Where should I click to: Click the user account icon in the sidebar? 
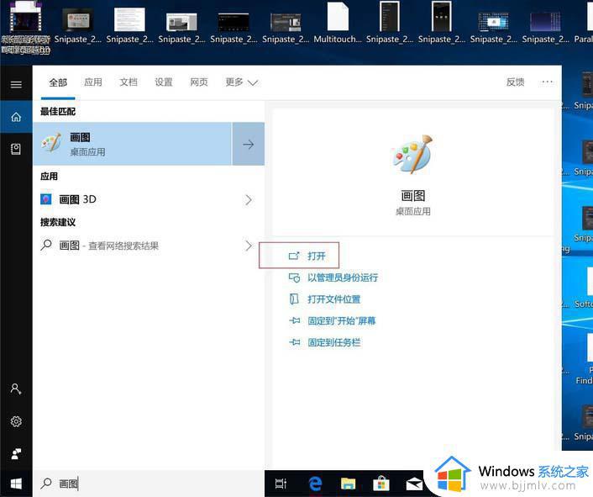(16, 389)
